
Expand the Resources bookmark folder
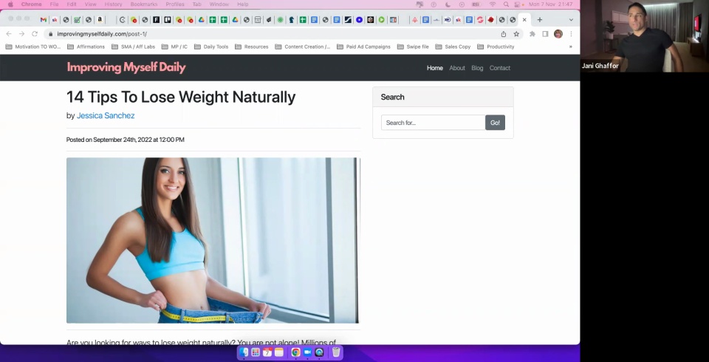pyautogui.click(x=251, y=47)
